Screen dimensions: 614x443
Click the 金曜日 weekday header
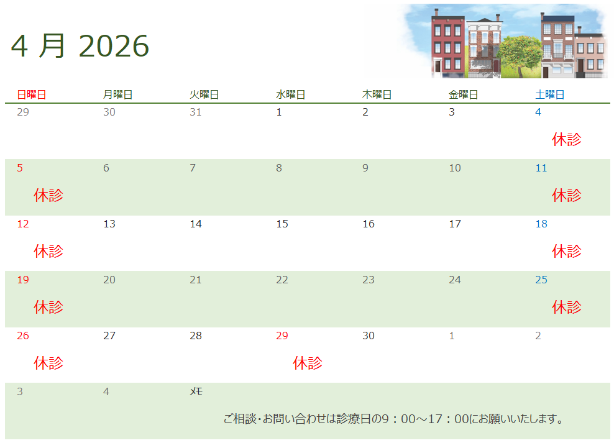463,95
